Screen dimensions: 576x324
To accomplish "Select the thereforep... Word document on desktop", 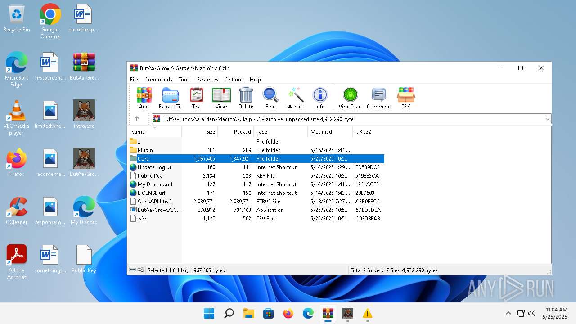I will tap(84, 18).
